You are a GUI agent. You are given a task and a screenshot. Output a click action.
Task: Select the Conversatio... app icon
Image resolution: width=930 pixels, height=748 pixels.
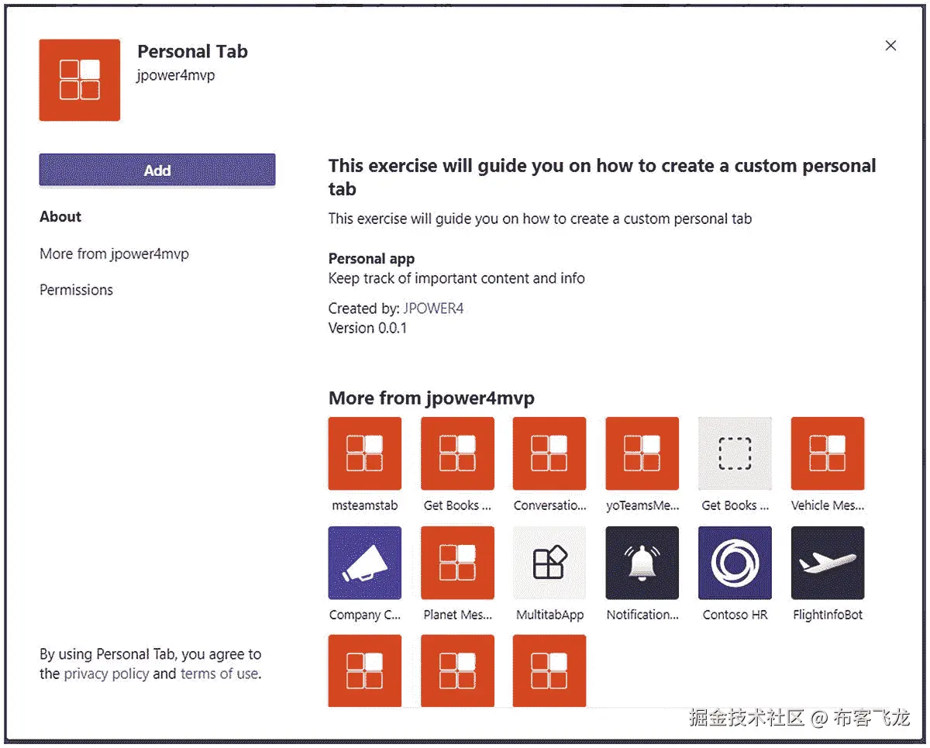549,453
